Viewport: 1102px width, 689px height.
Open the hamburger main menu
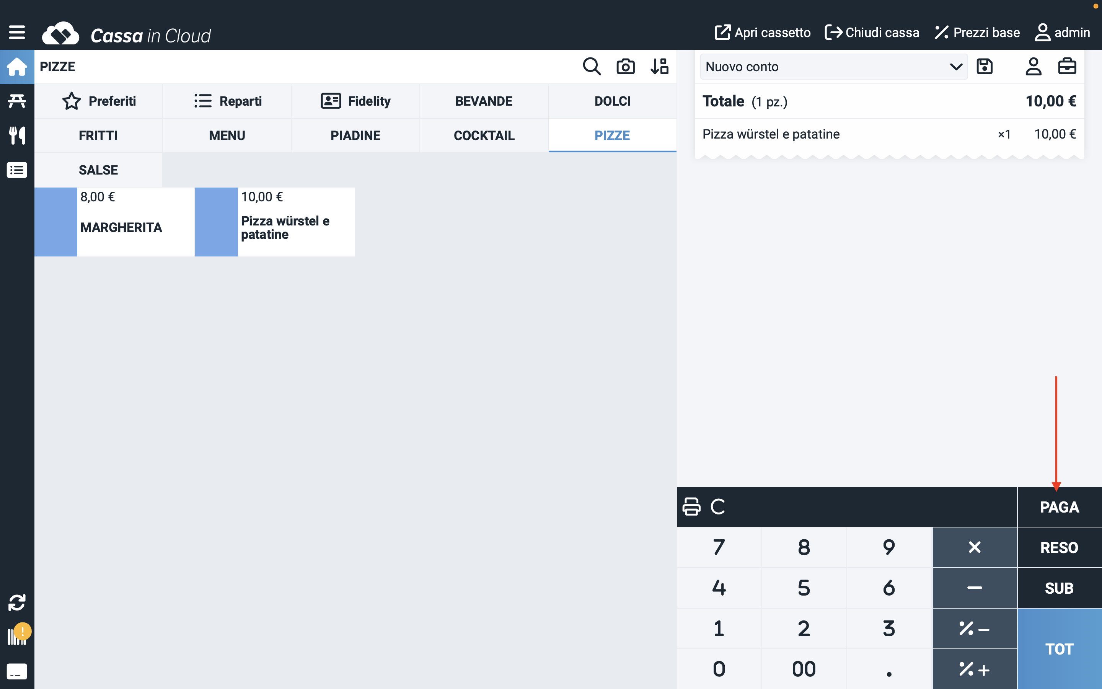click(17, 33)
